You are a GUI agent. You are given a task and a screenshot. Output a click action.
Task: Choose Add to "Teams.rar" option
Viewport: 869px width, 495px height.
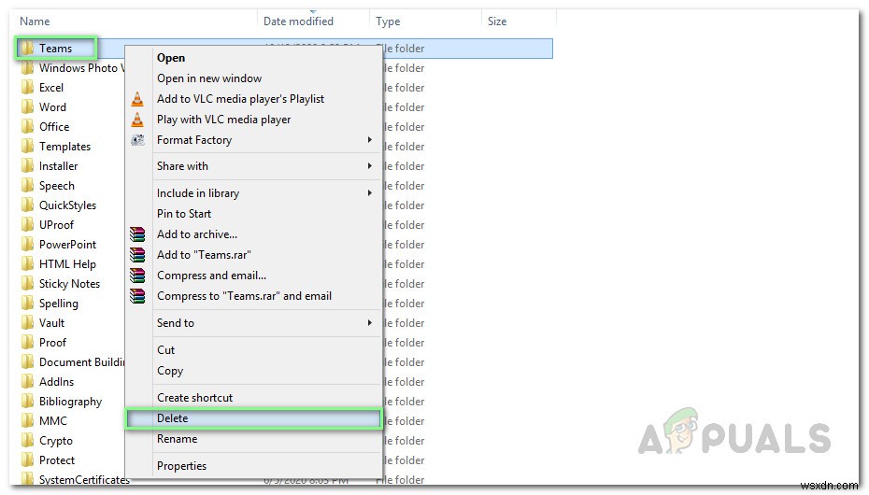click(204, 255)
